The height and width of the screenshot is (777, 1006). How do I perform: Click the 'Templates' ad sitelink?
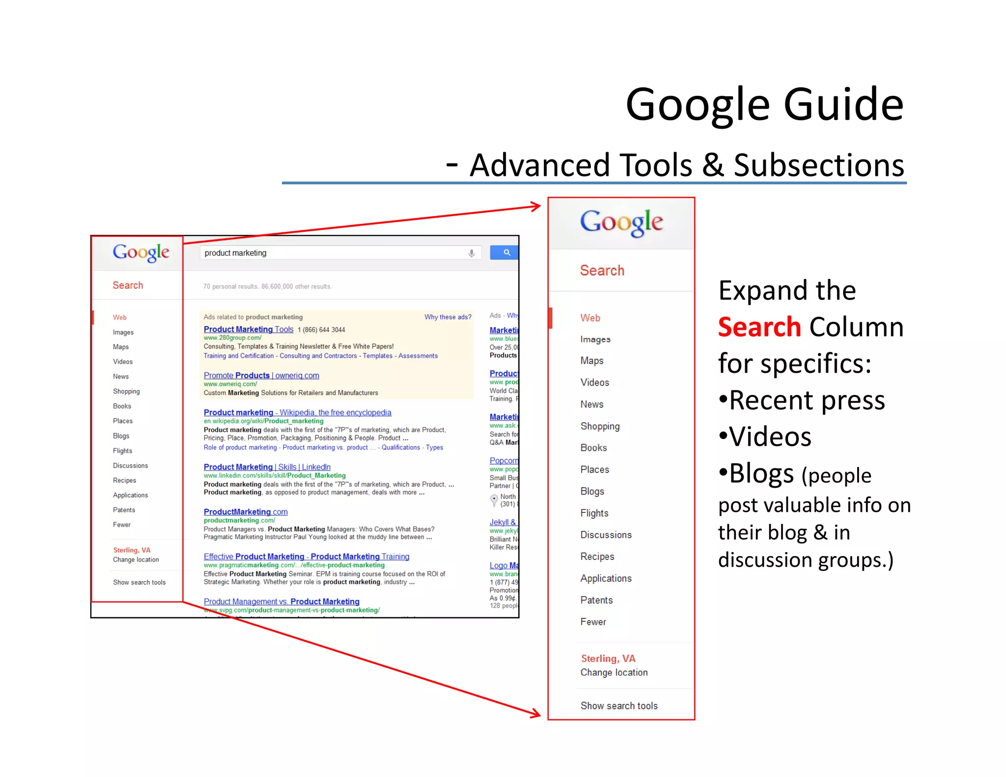[378, 356]
